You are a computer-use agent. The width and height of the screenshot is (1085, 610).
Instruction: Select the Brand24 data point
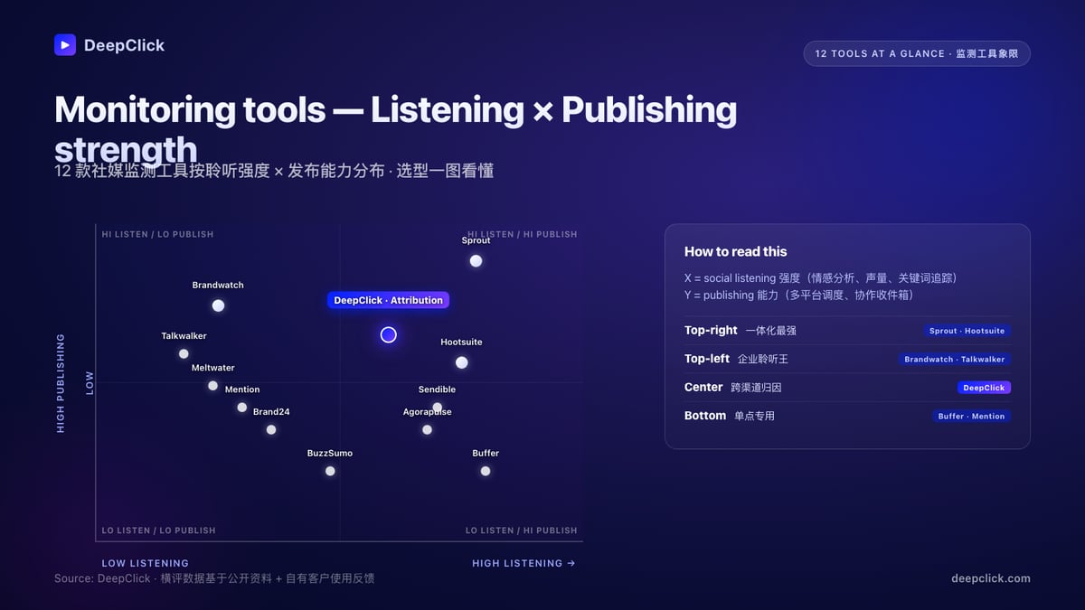click(x=271, y=430)
